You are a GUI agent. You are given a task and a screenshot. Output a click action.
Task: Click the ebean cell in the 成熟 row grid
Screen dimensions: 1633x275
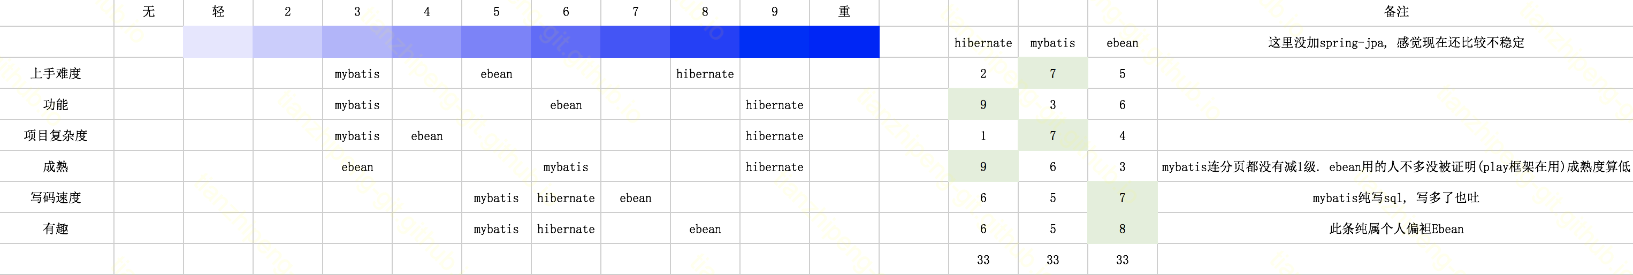(357, 167)
